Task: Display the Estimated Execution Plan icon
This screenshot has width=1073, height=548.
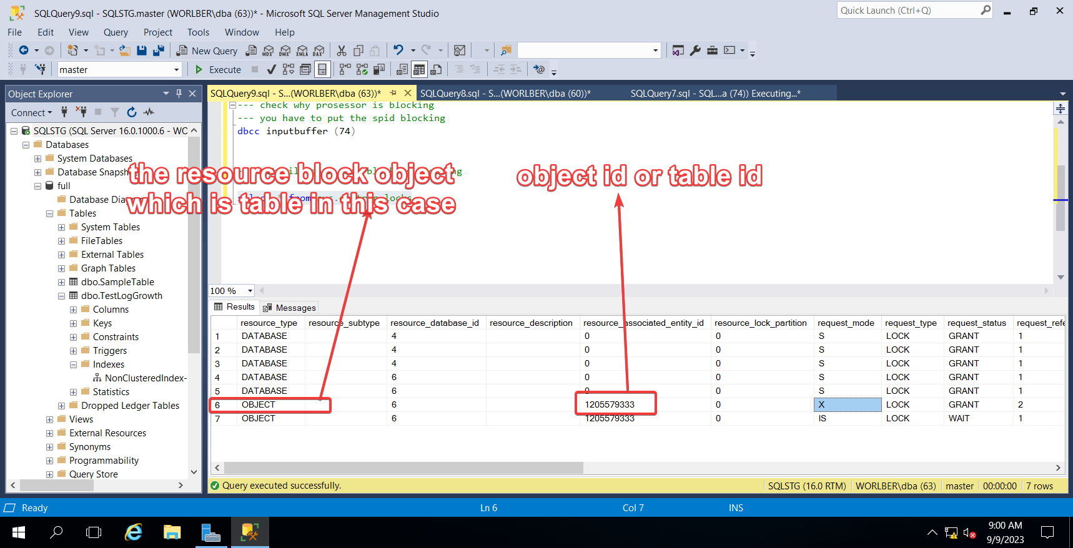Action: click(288, 69)
